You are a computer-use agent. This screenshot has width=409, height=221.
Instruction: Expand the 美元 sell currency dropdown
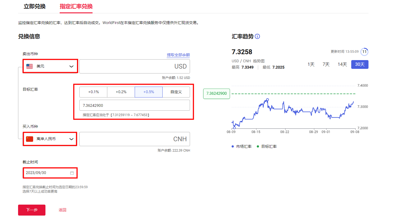click(71, 66)
